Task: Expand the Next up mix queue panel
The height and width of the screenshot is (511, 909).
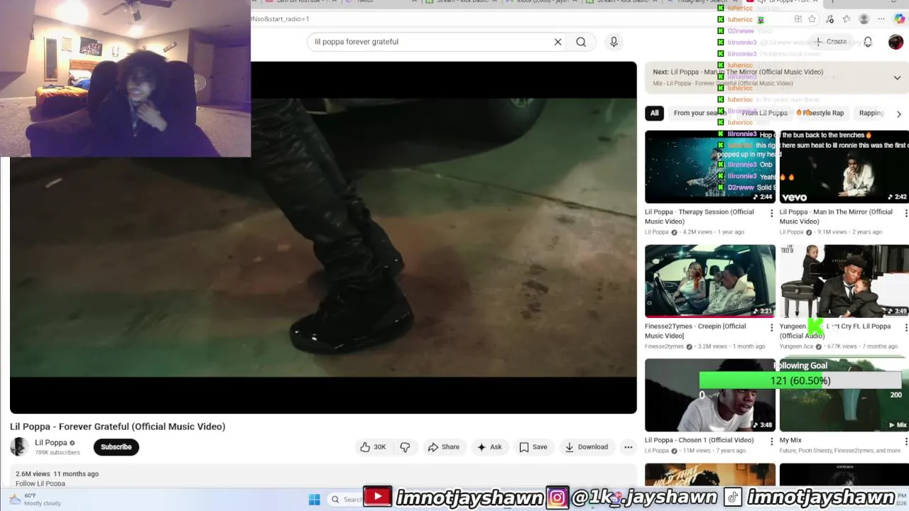Action: pos(897,77)
